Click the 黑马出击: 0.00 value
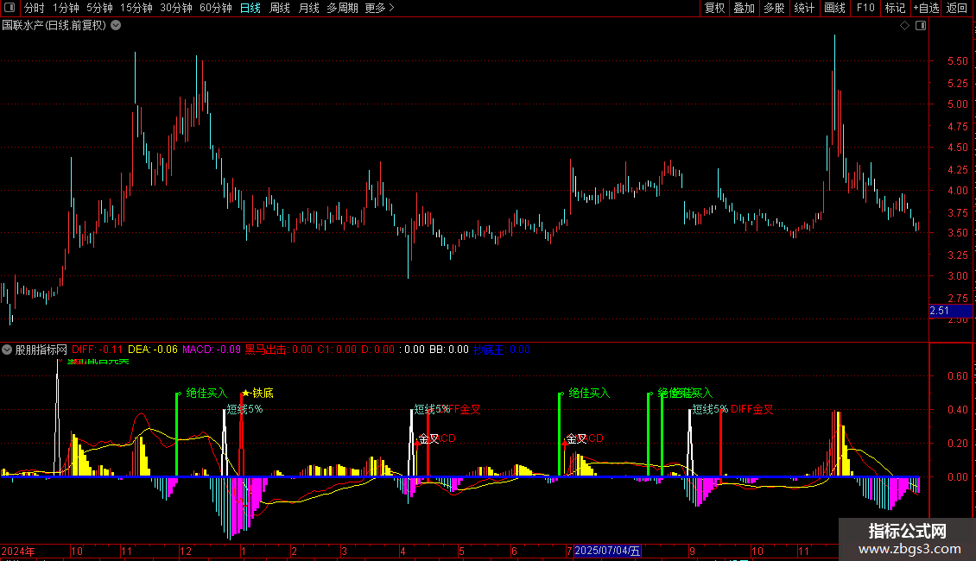Viewport: 976px width, 561px height. [279, 350]
